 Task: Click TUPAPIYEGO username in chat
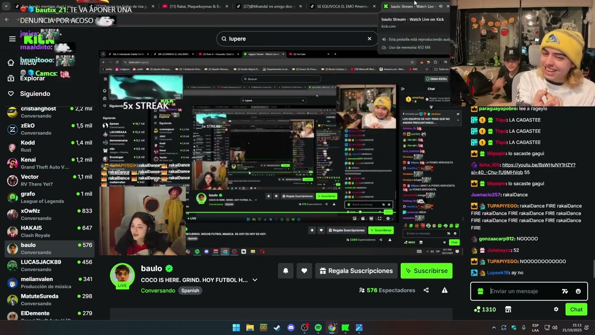pos(502,206)
